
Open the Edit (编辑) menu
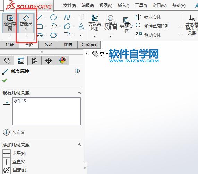88,6
